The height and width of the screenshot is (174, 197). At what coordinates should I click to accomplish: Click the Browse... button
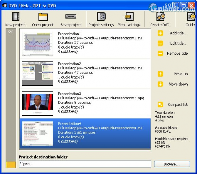pyautogui.click(x=172, y=164)
